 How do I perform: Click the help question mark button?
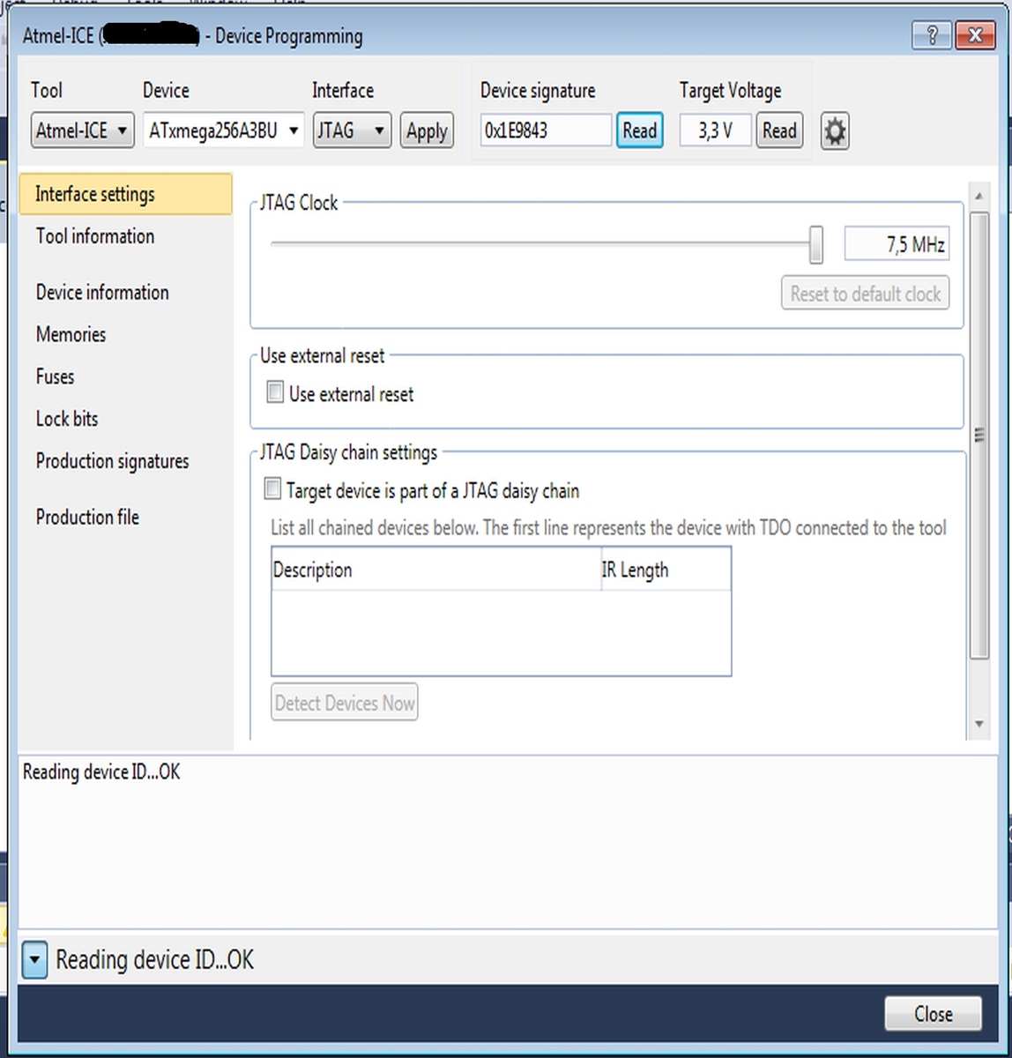pos(933,35)
